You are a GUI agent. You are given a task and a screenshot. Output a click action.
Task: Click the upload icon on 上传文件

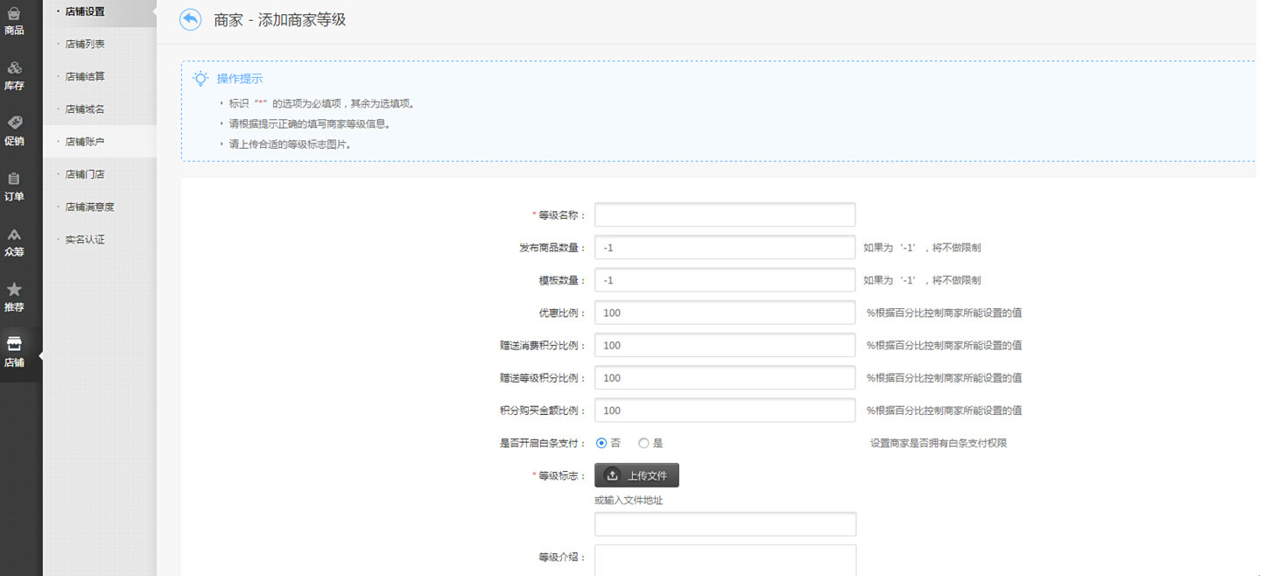coord(613,475)
